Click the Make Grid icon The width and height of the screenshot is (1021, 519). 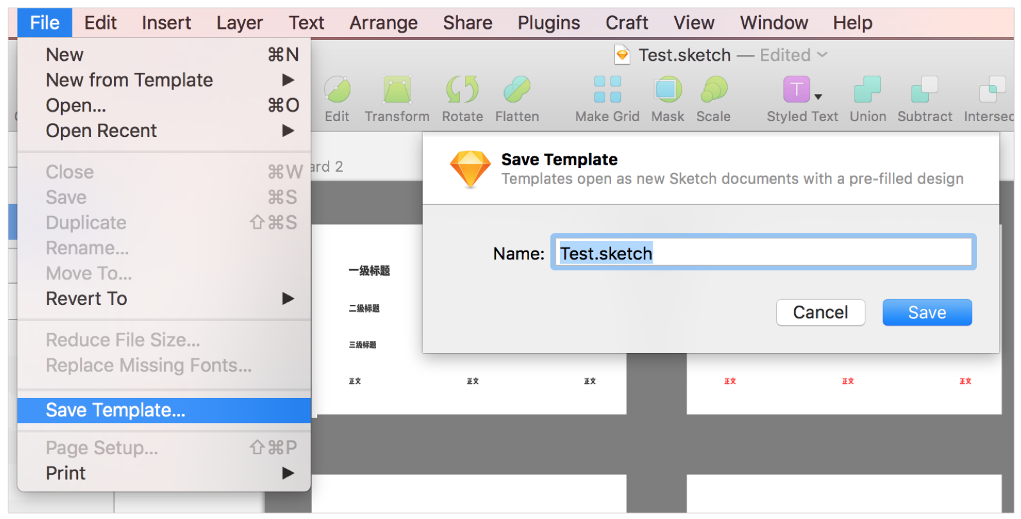(x=607, y=90)
